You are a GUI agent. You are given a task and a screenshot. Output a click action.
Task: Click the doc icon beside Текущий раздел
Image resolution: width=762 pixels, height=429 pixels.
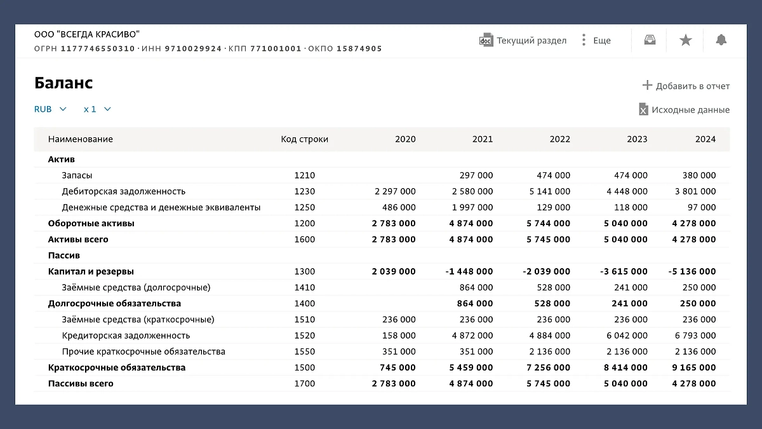point(486,40)
